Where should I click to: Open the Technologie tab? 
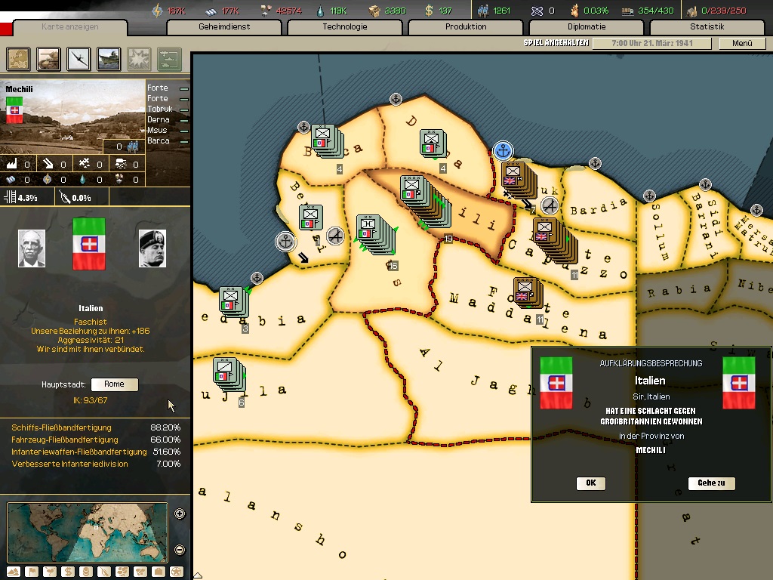click(x=344, y=26)
